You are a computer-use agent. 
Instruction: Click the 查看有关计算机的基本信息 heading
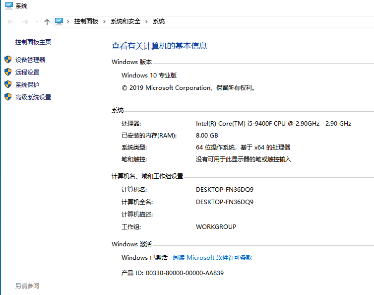click(159, 46)
